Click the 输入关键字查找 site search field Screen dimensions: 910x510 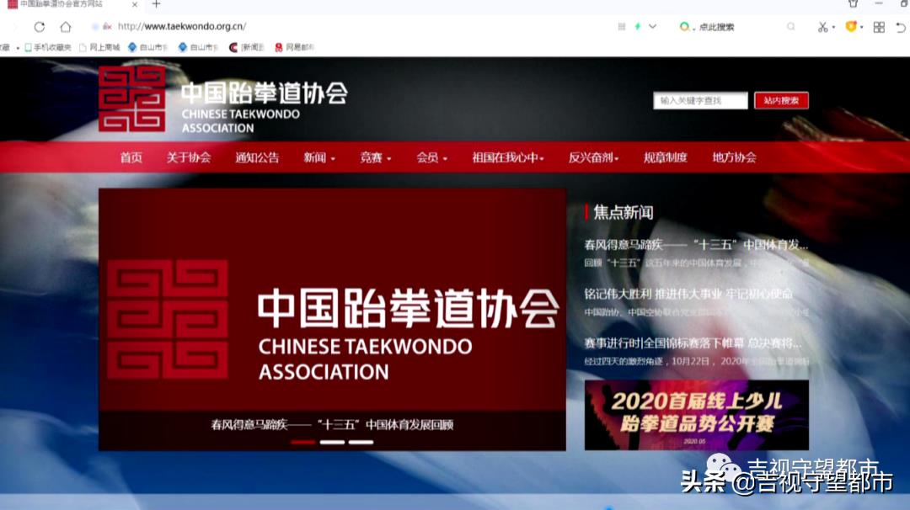(x=700, y=101)
